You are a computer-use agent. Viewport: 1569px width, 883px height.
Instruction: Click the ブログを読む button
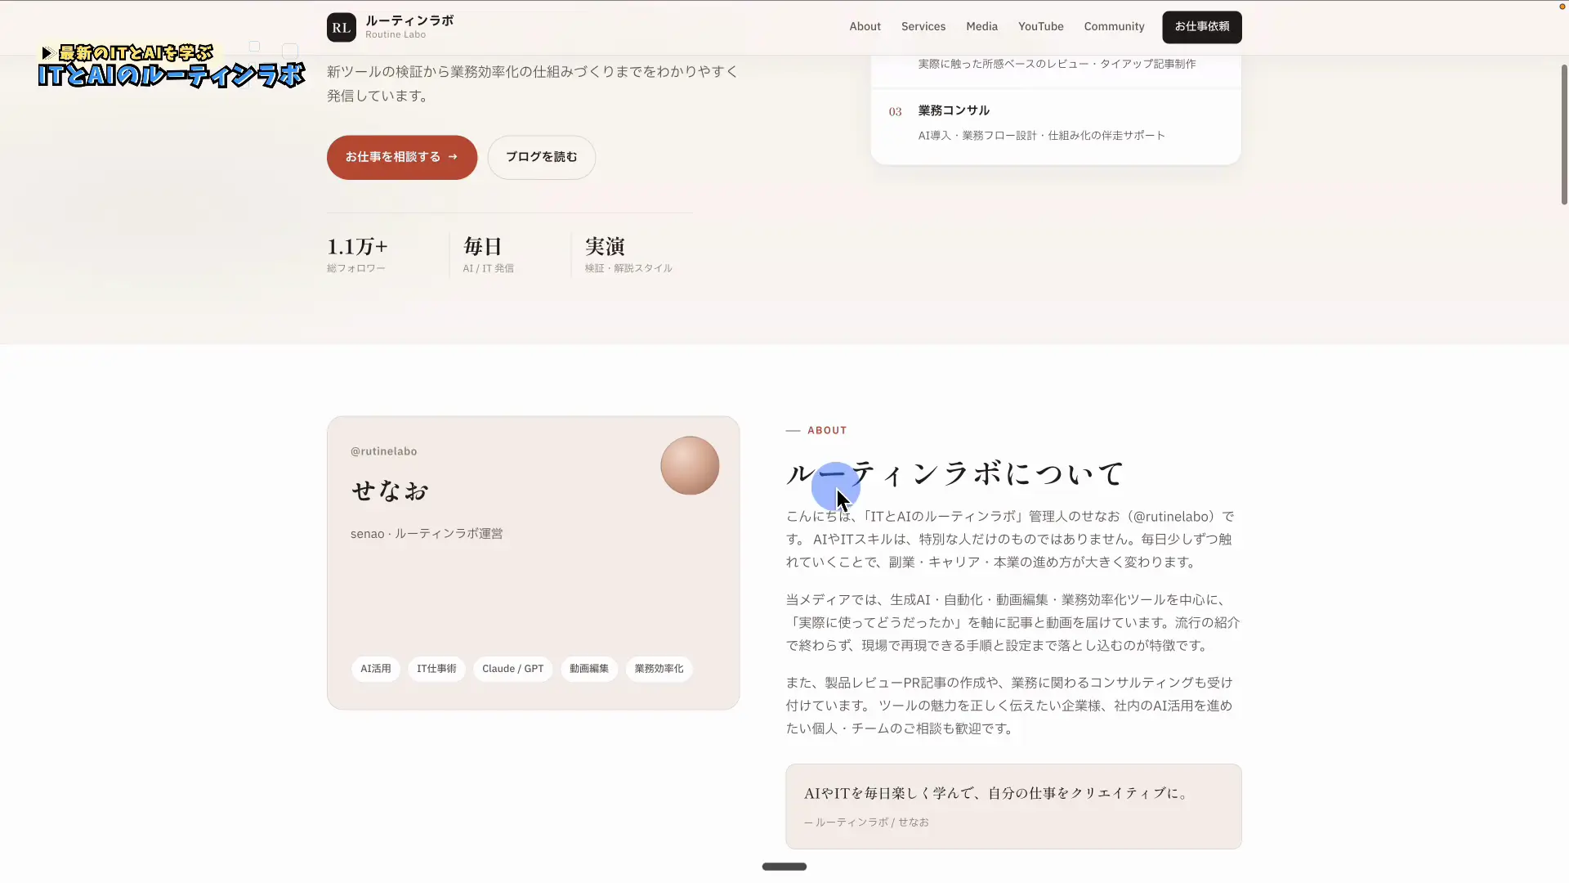coord(541,157)
